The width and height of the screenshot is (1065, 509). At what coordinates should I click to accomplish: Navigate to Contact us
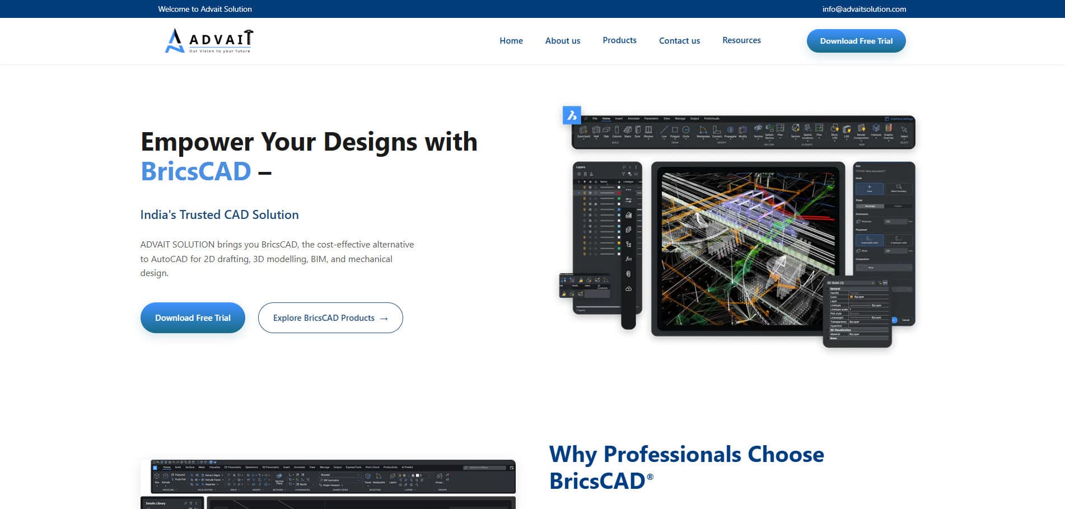(x=679, y=41)
